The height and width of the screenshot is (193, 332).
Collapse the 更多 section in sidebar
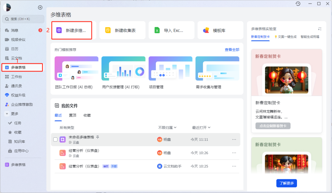(x=7, y=114)
